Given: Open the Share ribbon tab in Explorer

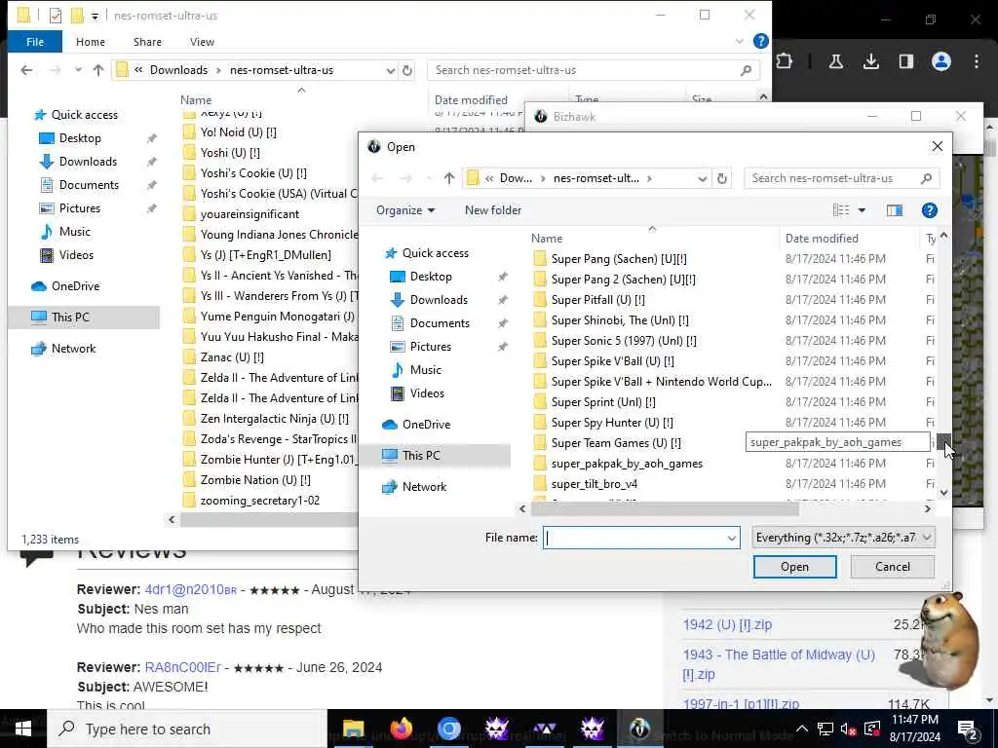Looking at the screenshot, I should pyautogui.click(x=147, y=42).
